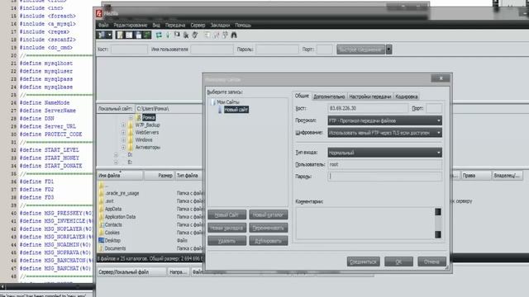The height and width of the screenshot is (297, 529).
Task: Open the Шифрование dropdown
Action: pos(384,133)
